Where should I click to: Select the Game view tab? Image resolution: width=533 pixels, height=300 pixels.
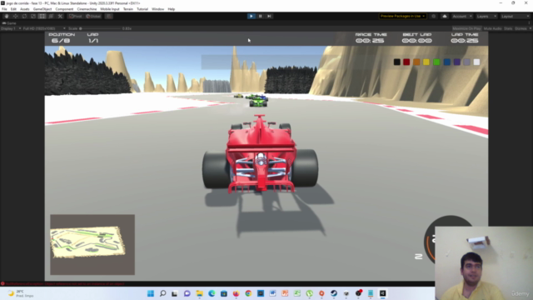[9, 23]
